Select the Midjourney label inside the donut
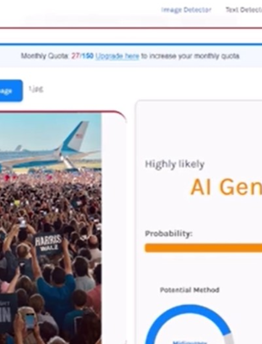The image size is (262, 344). point(189,342)
